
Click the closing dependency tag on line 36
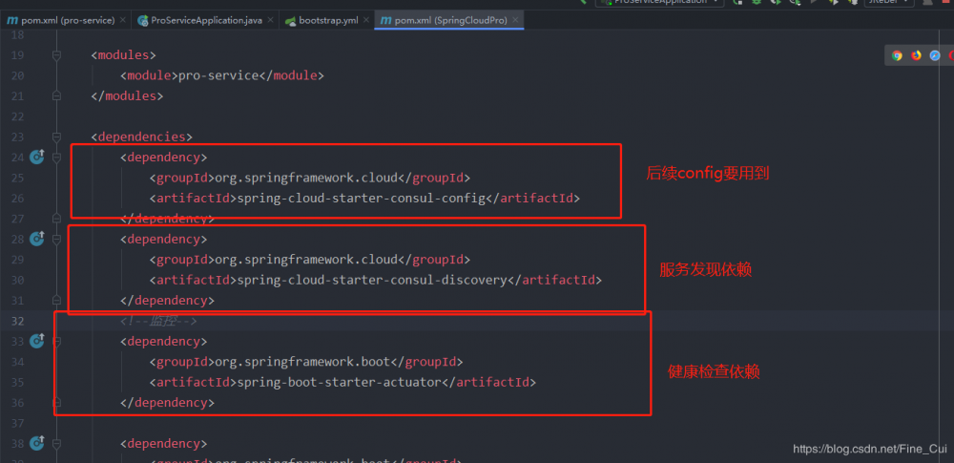(167, 403)
